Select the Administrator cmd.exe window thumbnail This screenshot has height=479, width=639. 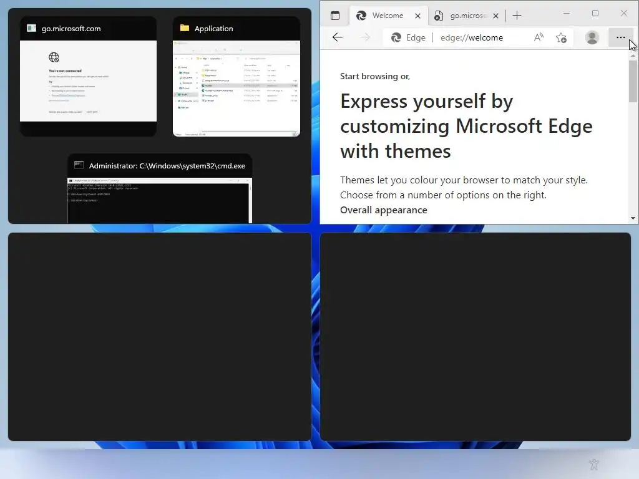click(x=160, y=188)
